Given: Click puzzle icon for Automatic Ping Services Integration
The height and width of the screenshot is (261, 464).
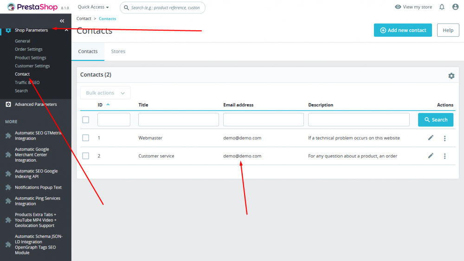Looking at the screenshot, I should pyautogui.click(x=8, y=201).
